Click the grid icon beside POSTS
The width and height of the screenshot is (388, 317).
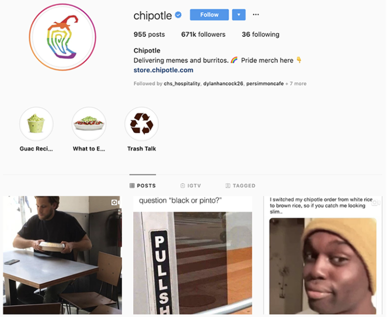[132, 186]
